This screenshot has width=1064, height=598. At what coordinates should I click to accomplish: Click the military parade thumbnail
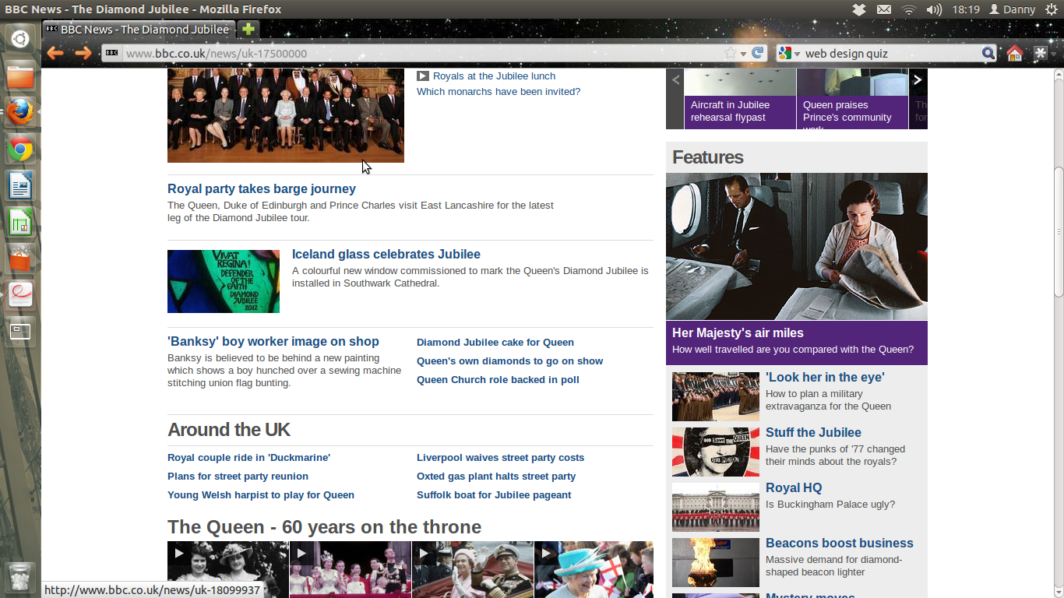pos(716,396)
